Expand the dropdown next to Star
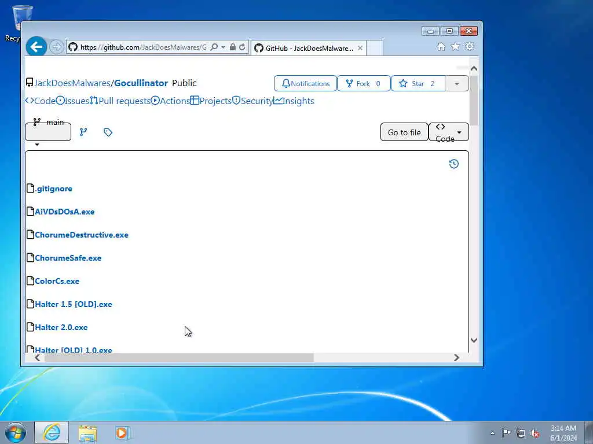 (x=457, y=83)
